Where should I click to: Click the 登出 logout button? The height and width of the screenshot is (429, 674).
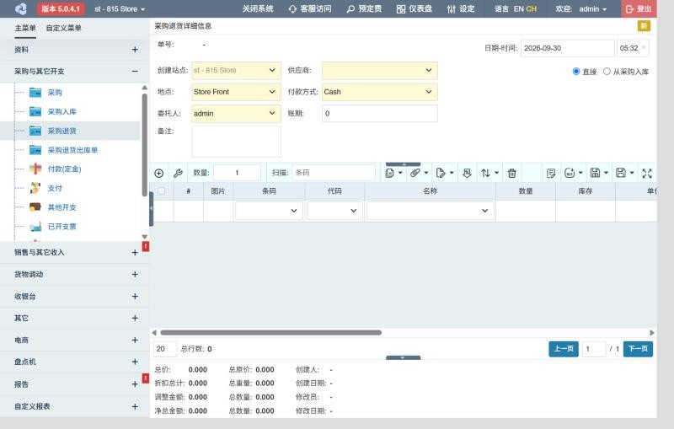pyautogui.click(x=639, y=9)
